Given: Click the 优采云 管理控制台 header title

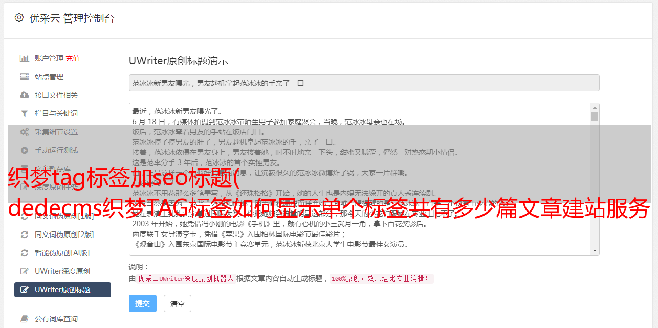Looking at the screenshot, I should tap(72, 18).
